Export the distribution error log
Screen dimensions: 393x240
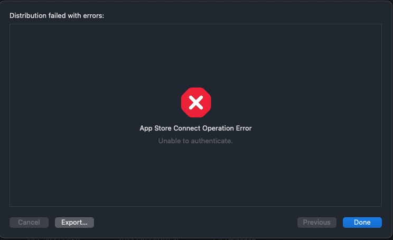pyautogui.click(x=74, y=223)
